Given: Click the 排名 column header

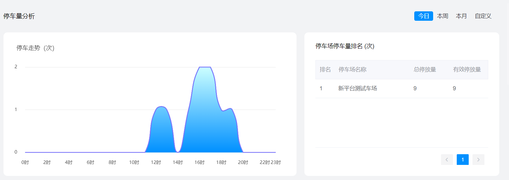Looking at the screenshot, I should [x=325, y=70].
